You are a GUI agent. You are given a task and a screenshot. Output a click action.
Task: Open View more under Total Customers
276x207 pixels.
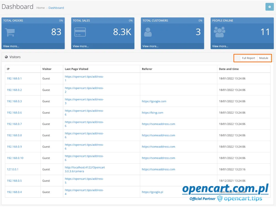point(150,46)
